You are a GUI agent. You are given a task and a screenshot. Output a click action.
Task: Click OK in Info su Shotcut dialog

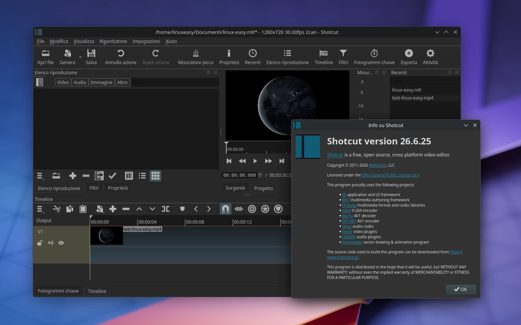point(461,289)
